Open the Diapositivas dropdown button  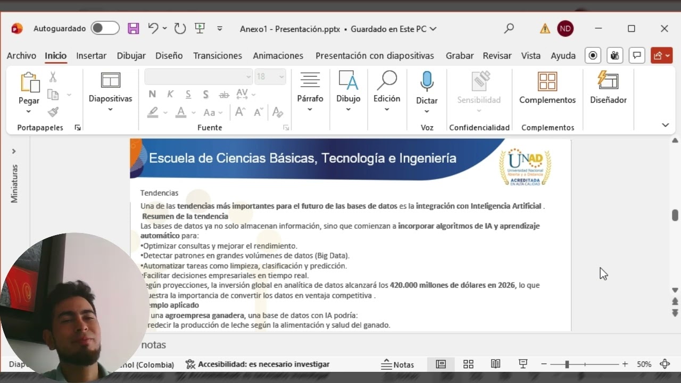(x=110, y=91)
